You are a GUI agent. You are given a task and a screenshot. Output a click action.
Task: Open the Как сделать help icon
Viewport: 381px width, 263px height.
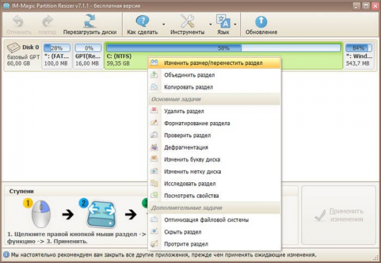[142, 21]
